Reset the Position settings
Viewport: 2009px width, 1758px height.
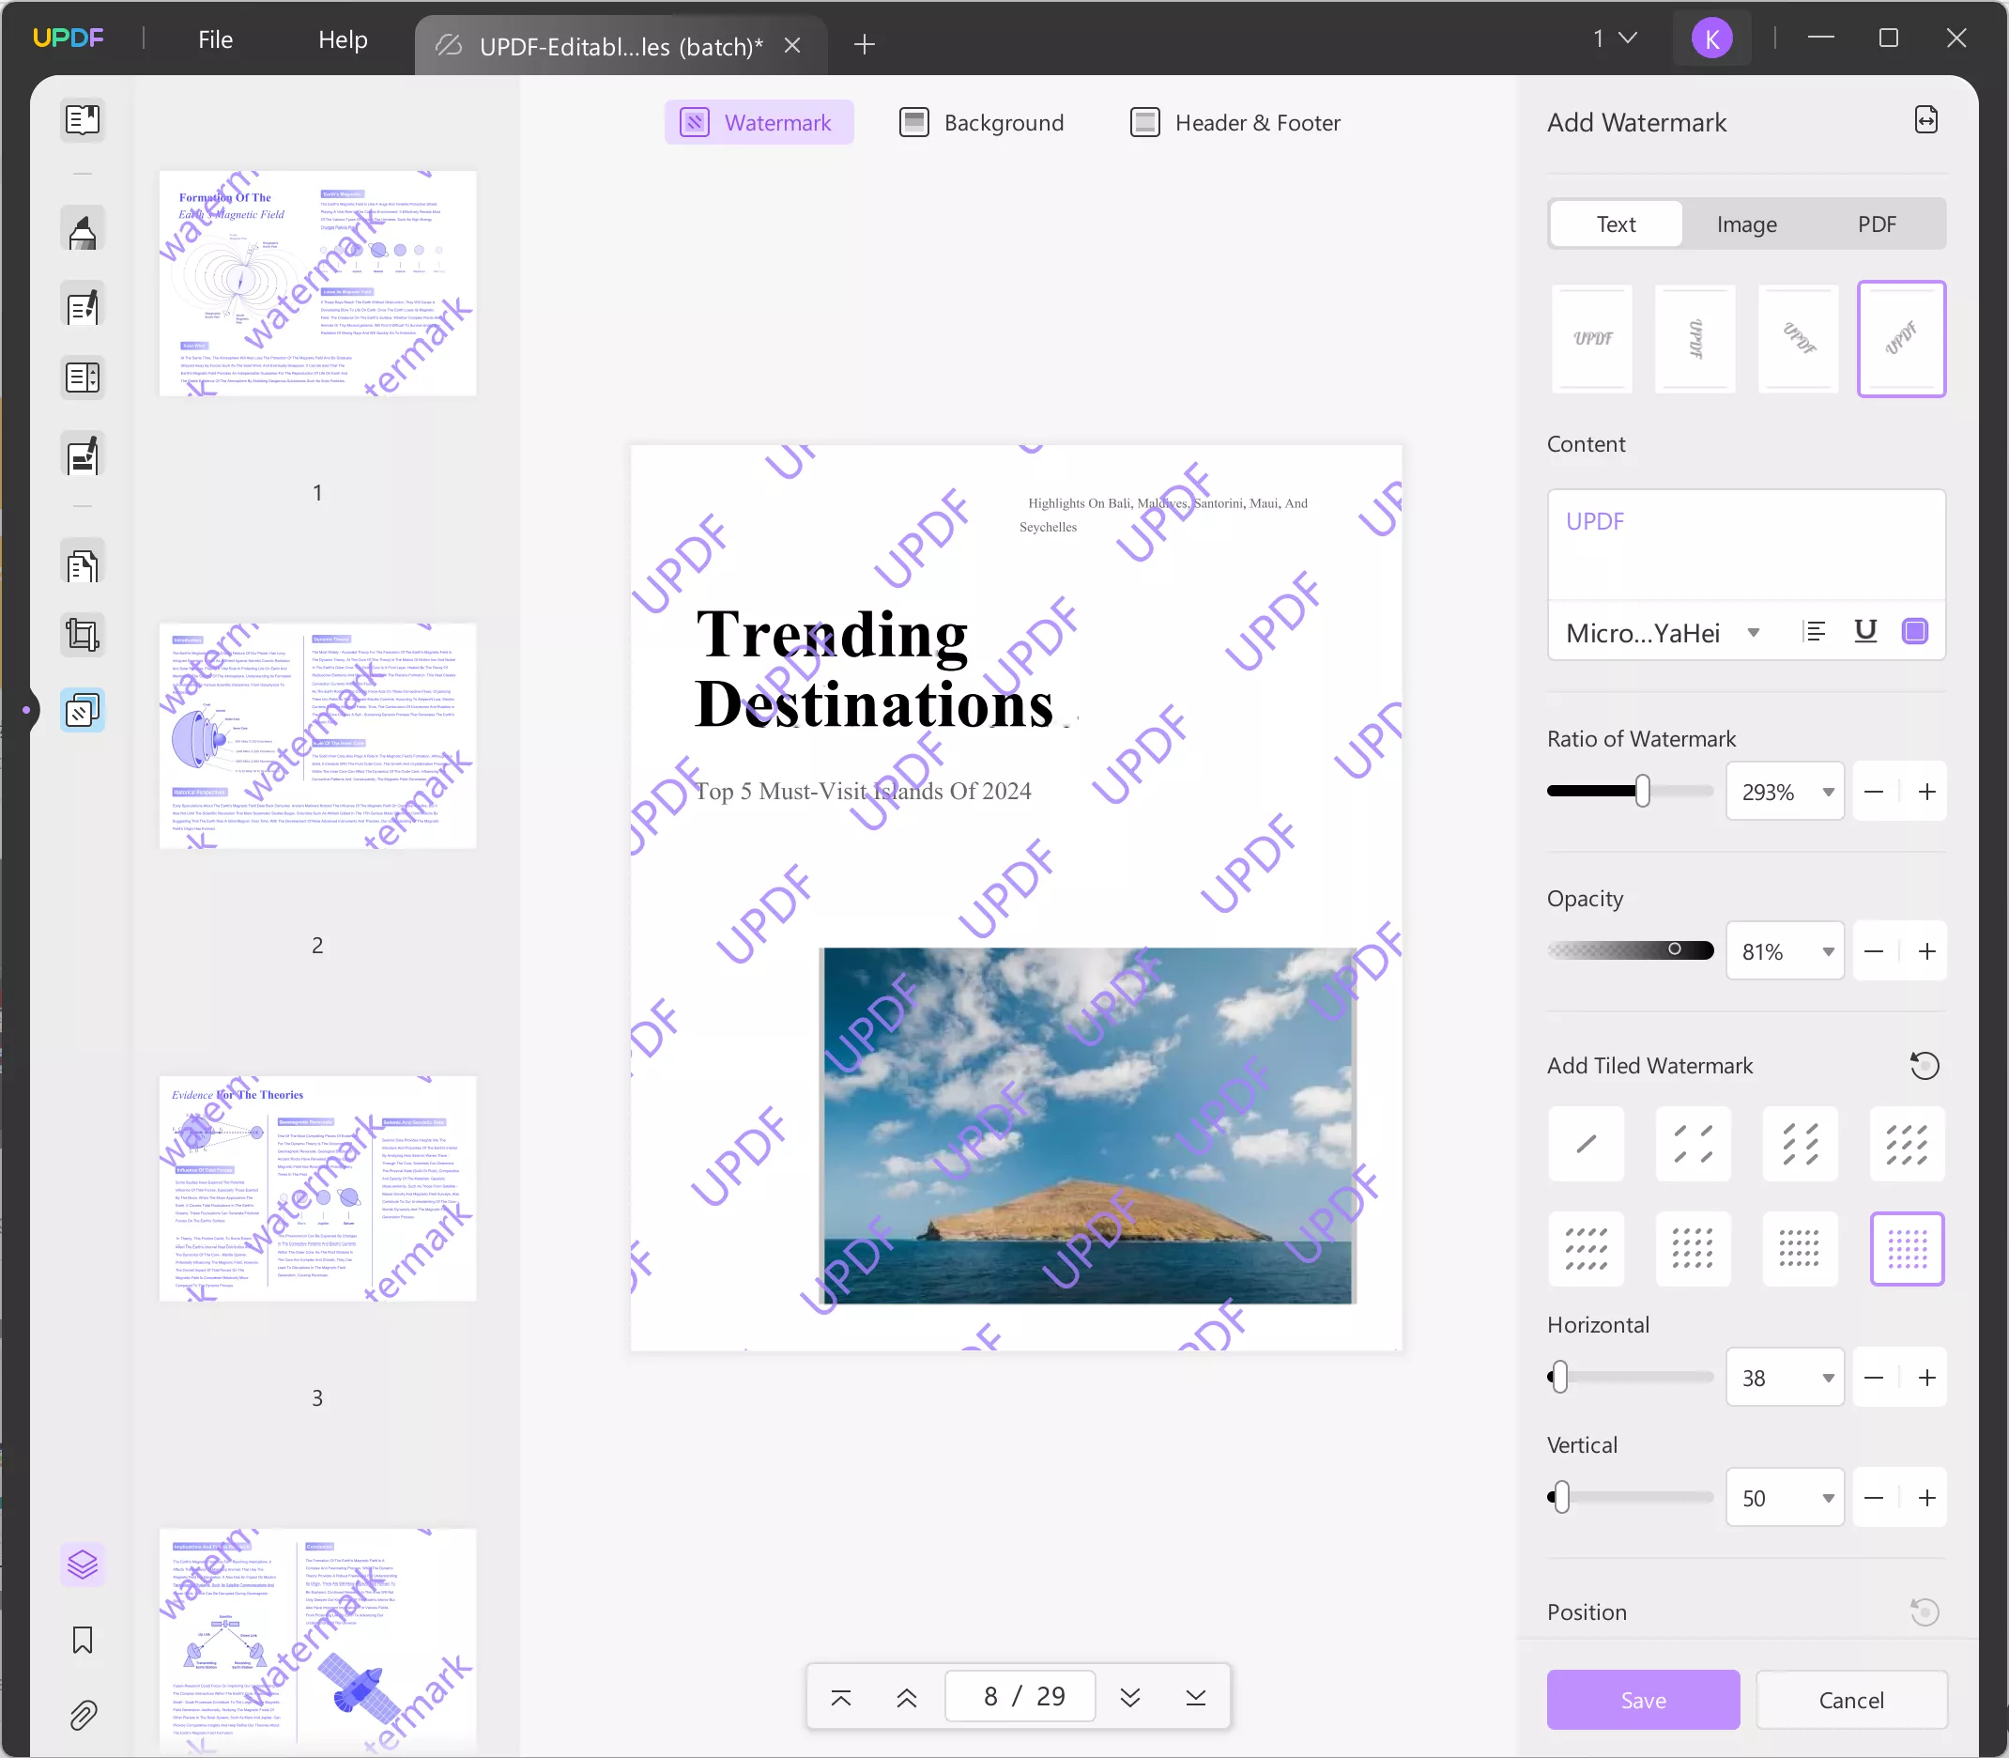[x=1925, y=1611]
